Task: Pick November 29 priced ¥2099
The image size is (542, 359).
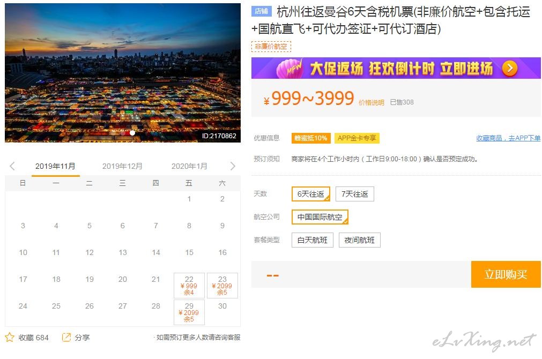Action: pyautogui.click(x=189, y=312)
